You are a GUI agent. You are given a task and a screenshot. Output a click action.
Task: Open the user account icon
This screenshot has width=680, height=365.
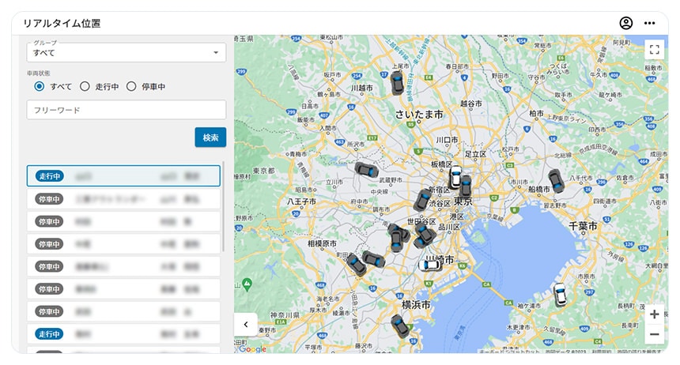[x=625, y=23]
